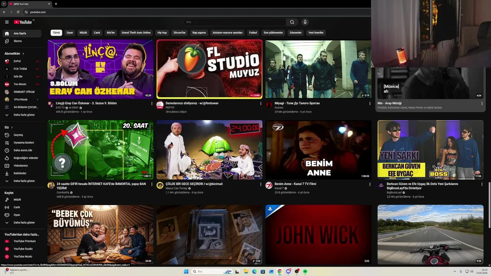Select the Canlı filter chip

click(97, 33)
